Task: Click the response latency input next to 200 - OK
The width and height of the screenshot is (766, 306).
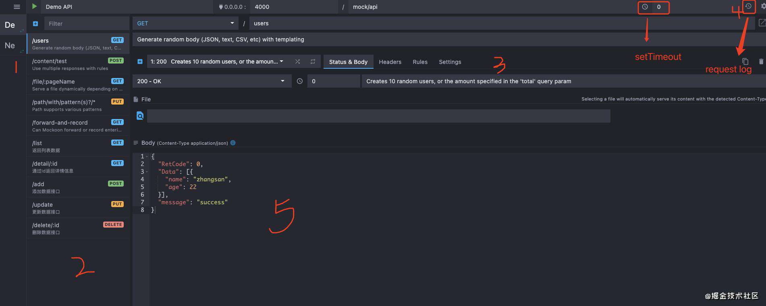Action: [334, 81]
